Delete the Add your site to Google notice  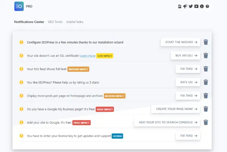pyautogui.click(x=206, y=123)
